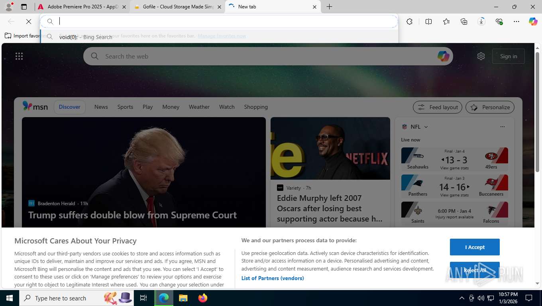542x306 pixels.
Task: Open the Extensions puzzle icon
Action: (410, 22)
